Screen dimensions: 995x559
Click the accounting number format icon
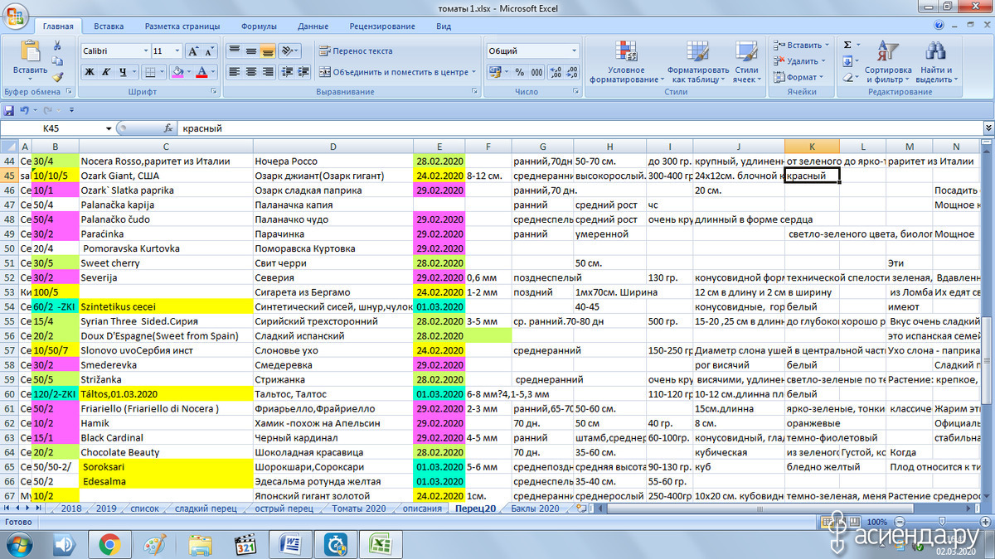495,72
